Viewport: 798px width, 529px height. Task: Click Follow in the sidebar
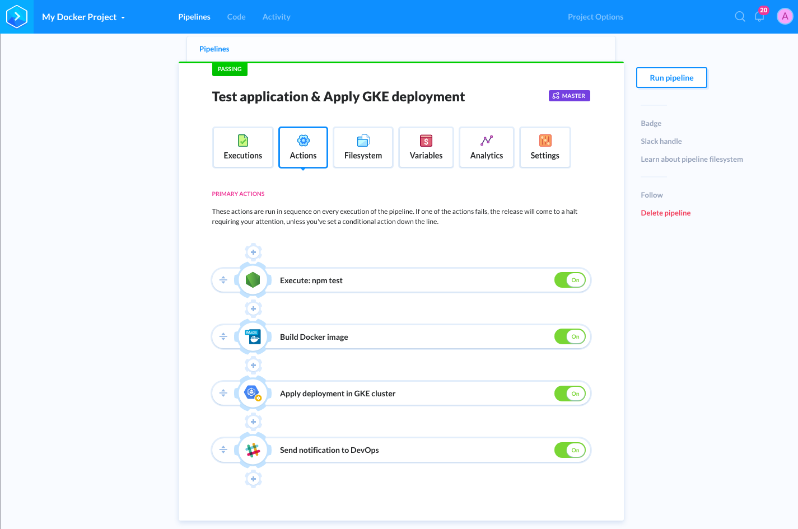tap(652, 195)
